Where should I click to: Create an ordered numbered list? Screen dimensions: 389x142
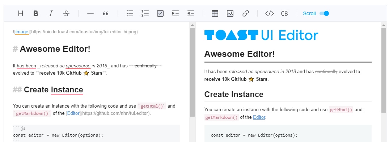click(x=145, y=13)
